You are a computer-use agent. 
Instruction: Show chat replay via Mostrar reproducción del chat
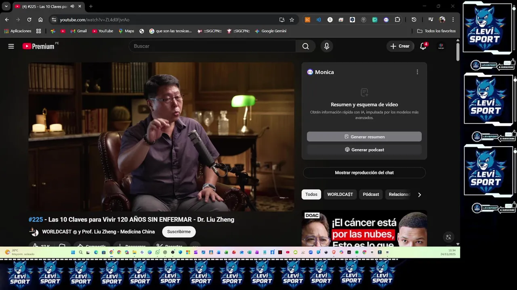364,173
